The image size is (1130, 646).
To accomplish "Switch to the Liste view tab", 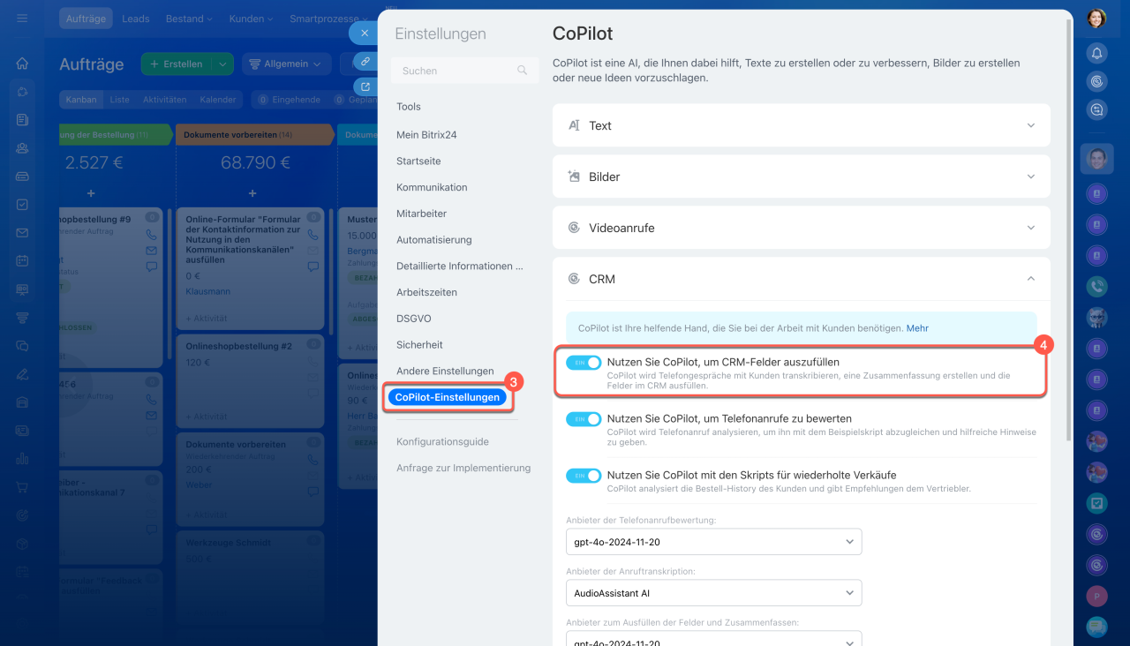I will pos(120,100).
